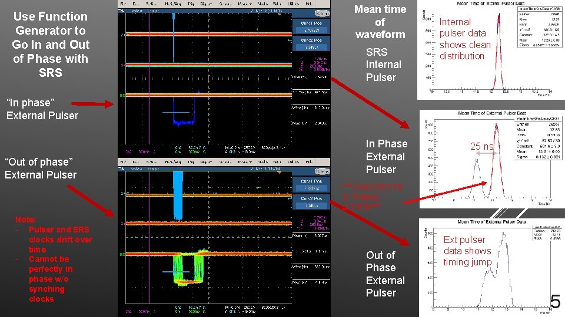Open Display menu in bottom oscilloscope window
Image resolution: width=565 pixels, height=317 pixels.
tap(206, 162)
